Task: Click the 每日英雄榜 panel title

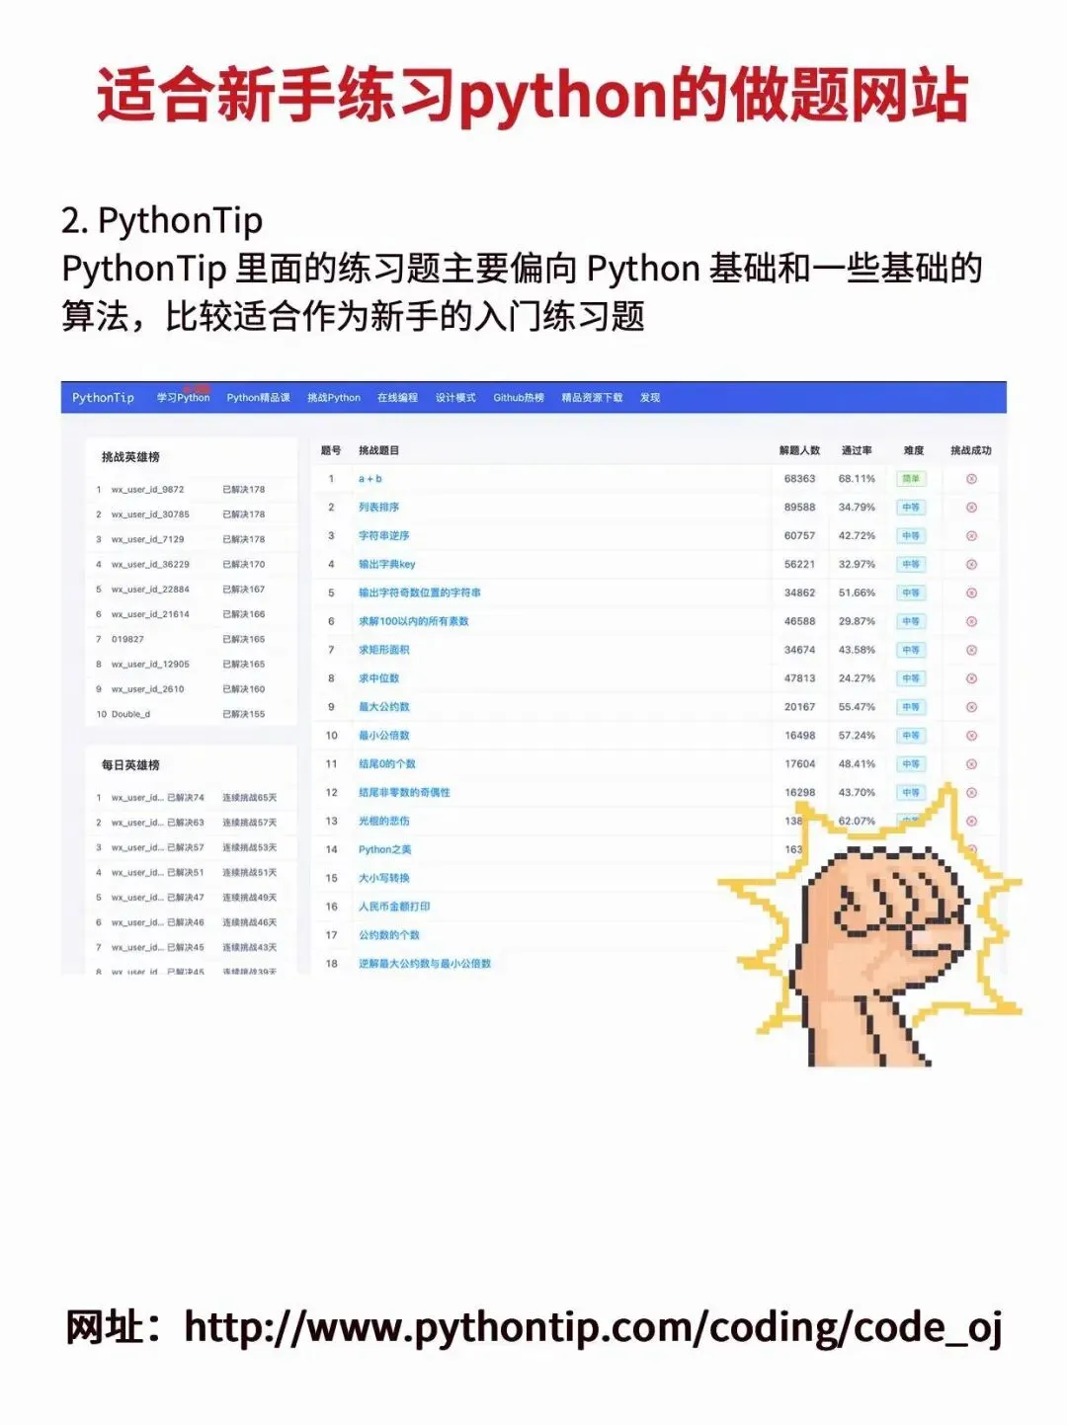Action: (130, 766)
